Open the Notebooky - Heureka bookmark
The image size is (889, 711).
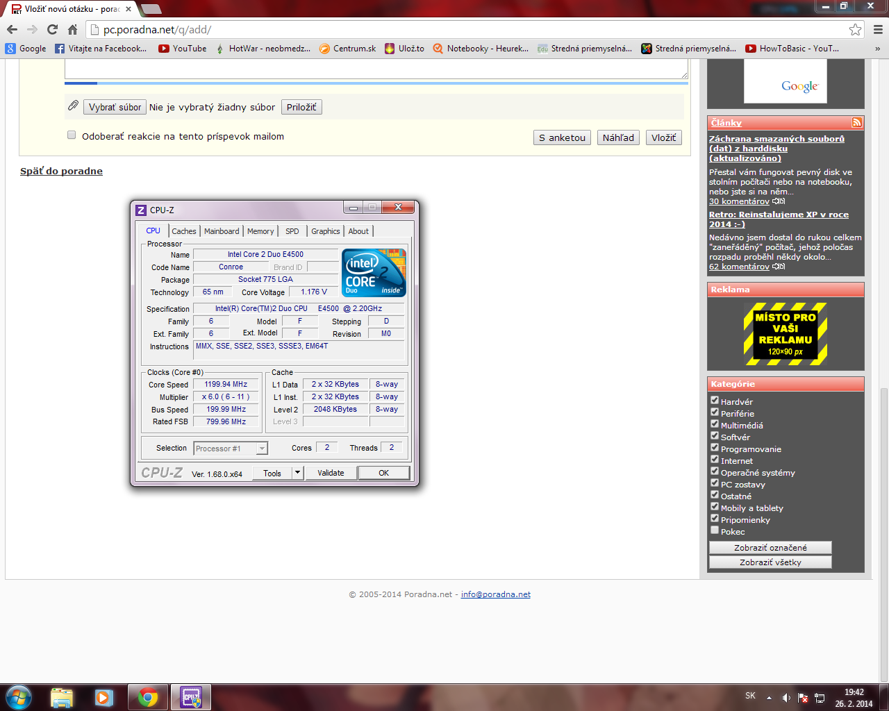481,49
